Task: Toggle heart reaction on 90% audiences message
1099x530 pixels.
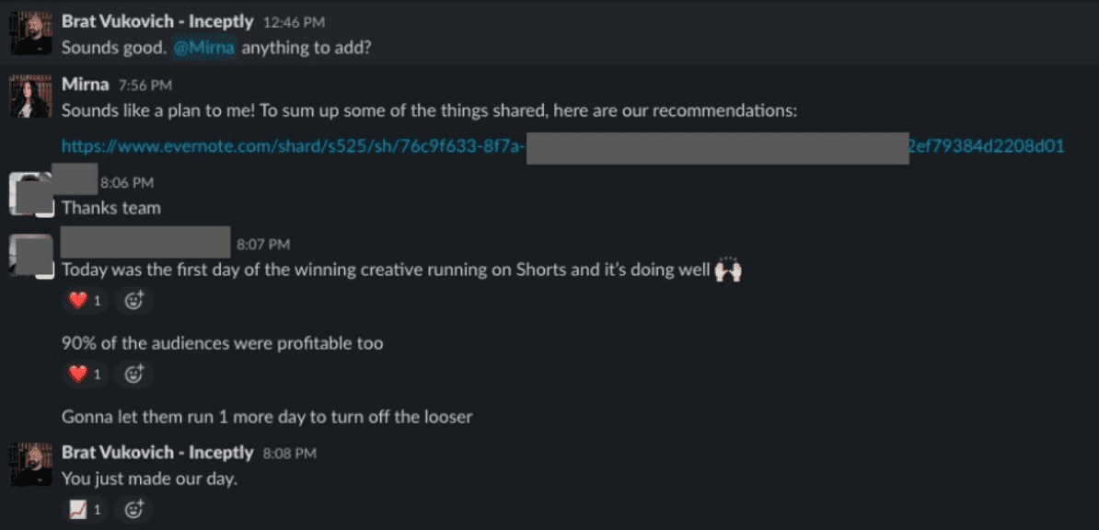Action: [x=85, y=374]
